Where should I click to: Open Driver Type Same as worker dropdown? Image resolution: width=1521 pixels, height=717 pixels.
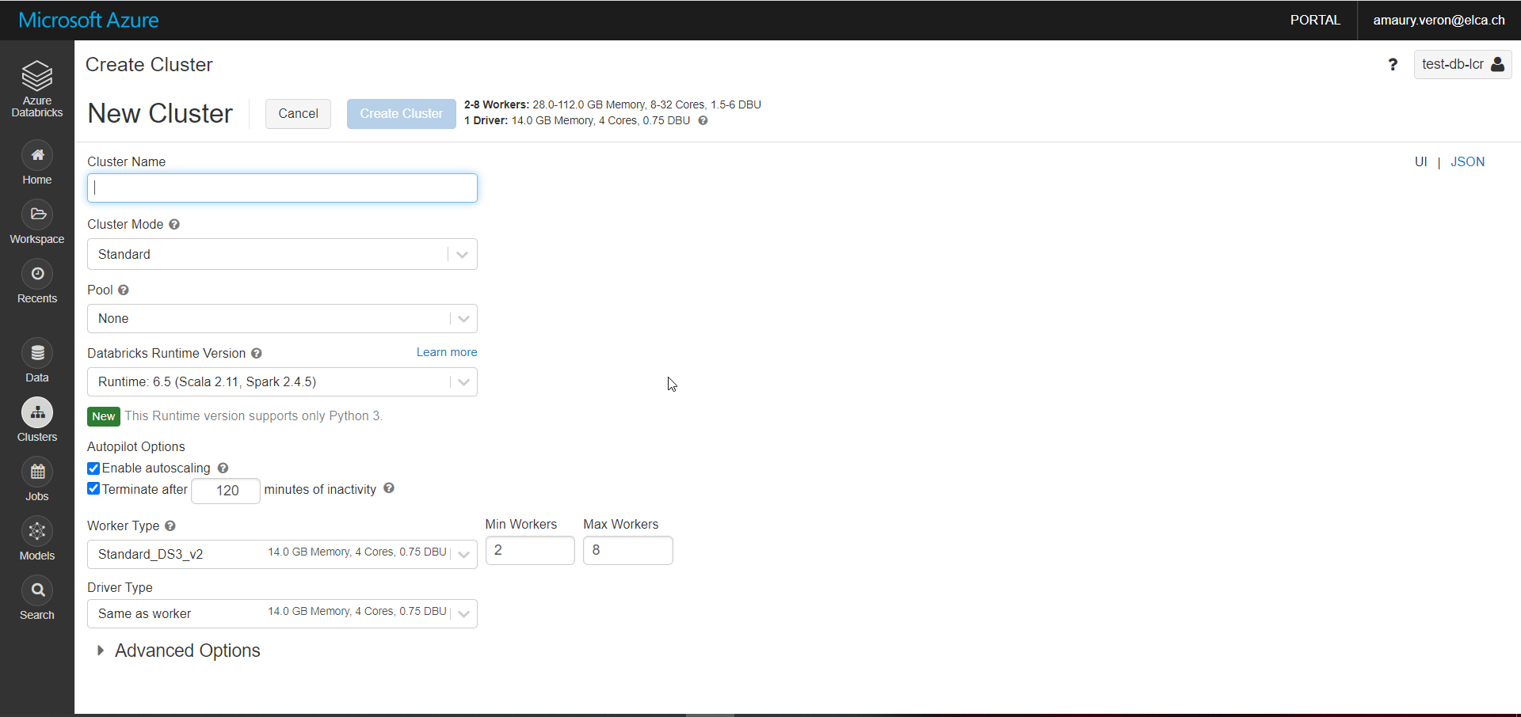point(282,613)
